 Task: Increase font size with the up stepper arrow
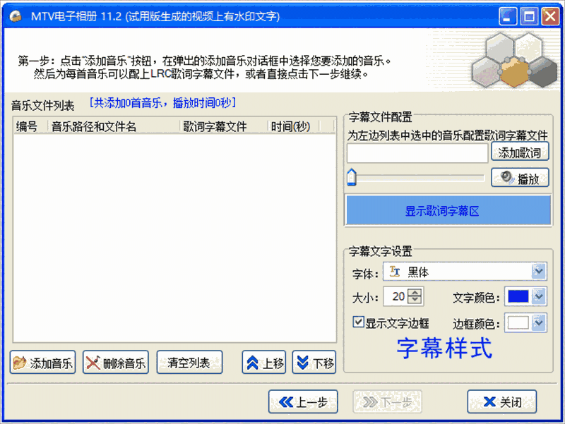[x=415, y=292]
